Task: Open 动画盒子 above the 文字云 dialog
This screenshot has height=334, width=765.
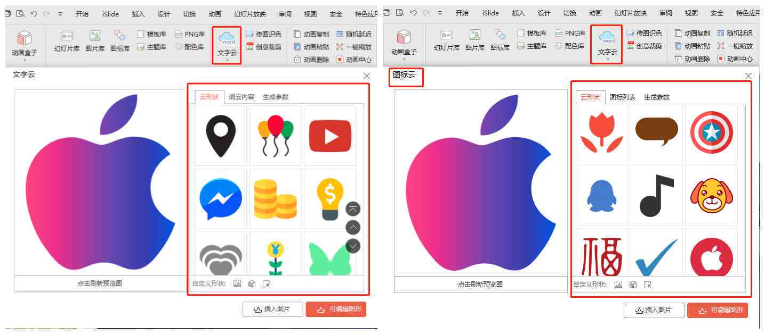Action: click(24, 44)
